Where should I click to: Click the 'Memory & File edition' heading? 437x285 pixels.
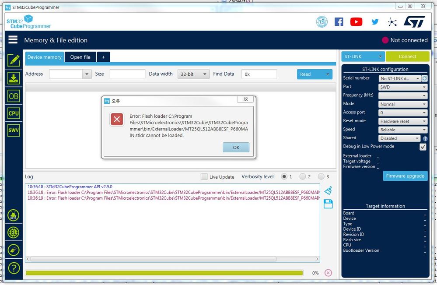(56, 40)
